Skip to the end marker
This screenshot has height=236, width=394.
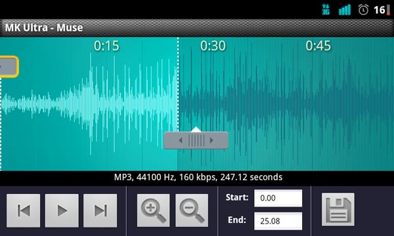click(100, 210)
